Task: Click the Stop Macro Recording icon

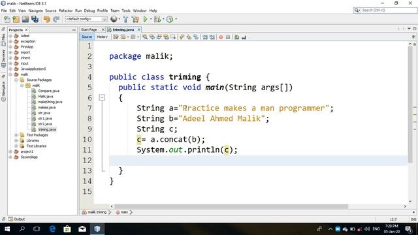Action: (x=228, y=37)
